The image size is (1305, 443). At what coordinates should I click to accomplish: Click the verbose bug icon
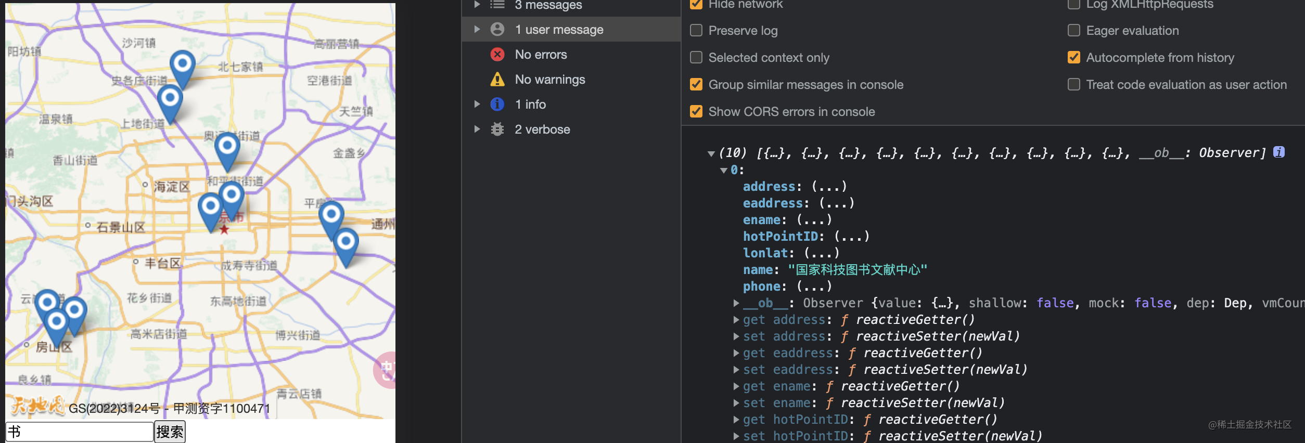point(497,129)
